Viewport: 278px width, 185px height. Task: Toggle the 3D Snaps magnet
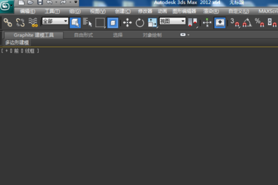(235, 23)
